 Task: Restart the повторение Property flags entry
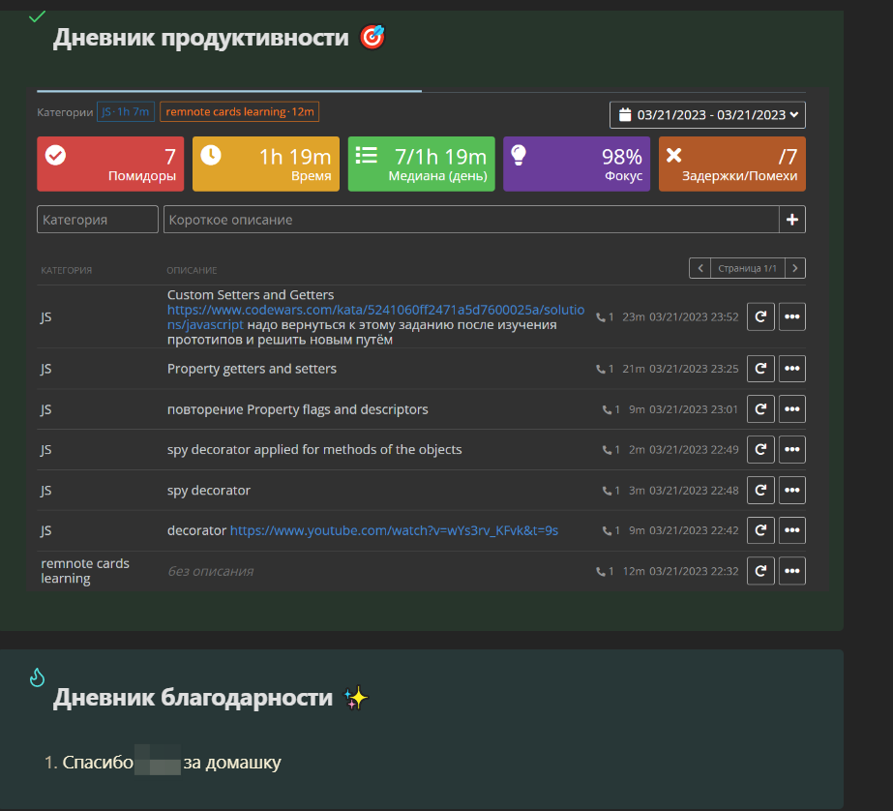pos(760,409)
